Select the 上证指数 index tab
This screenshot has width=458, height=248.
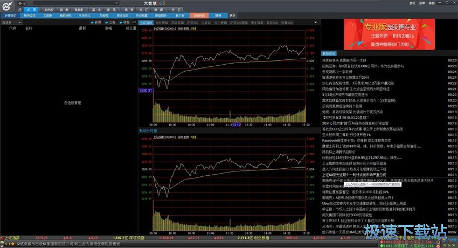(x=146, y=23)
